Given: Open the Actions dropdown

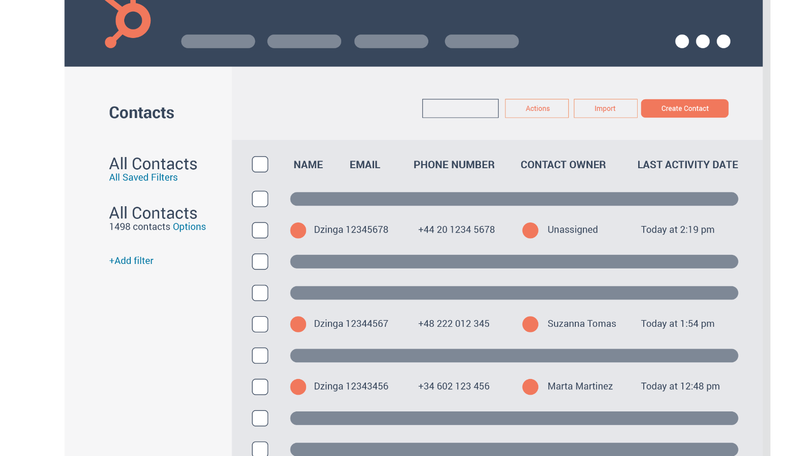Looking at the screenshot, I should click(x=537, y=108).
